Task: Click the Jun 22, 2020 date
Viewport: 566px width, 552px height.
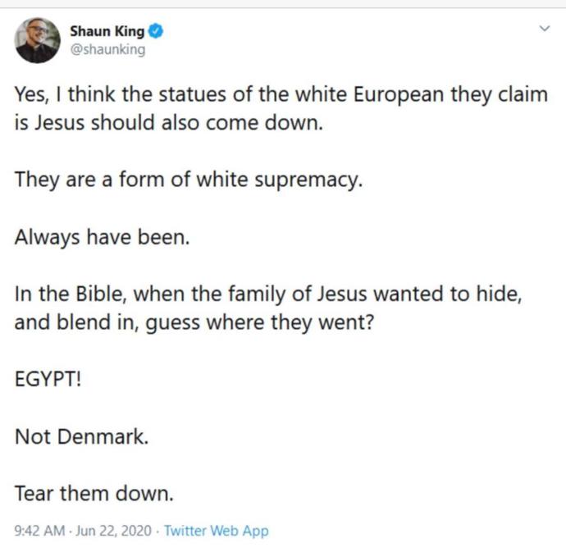Action: 114,531
